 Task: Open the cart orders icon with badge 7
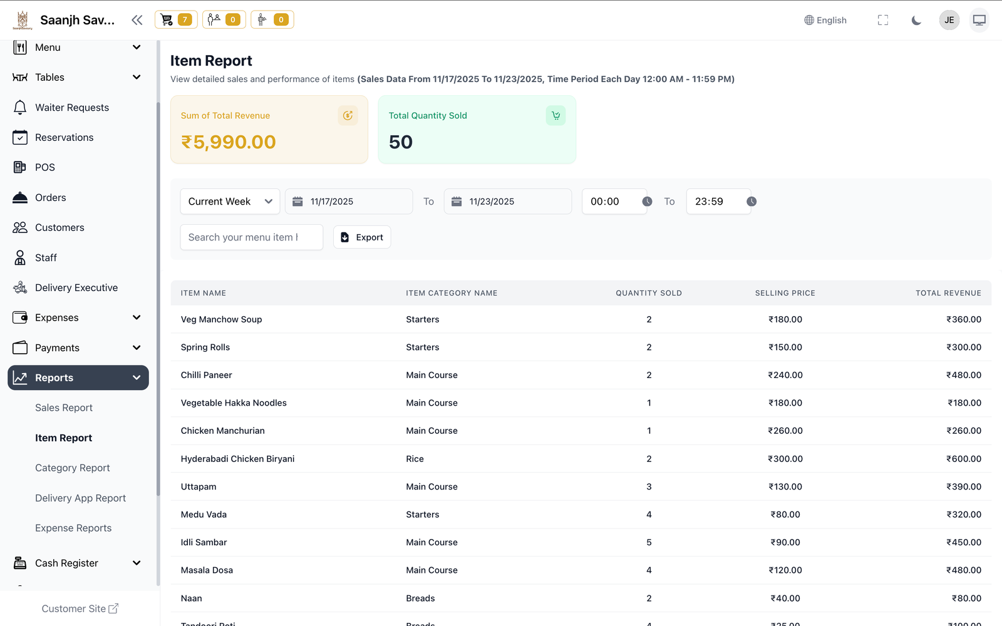pos(176,20)
